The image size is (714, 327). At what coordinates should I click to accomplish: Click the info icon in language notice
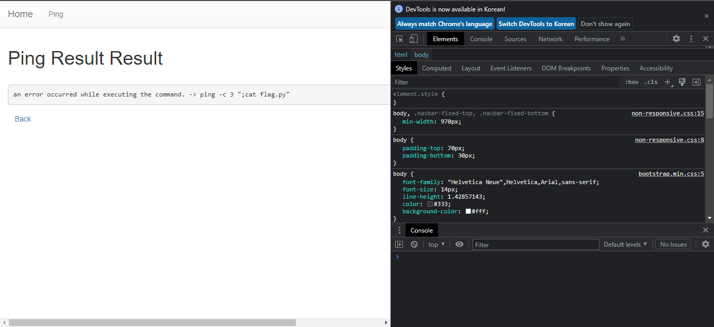[x=399, y=9]
